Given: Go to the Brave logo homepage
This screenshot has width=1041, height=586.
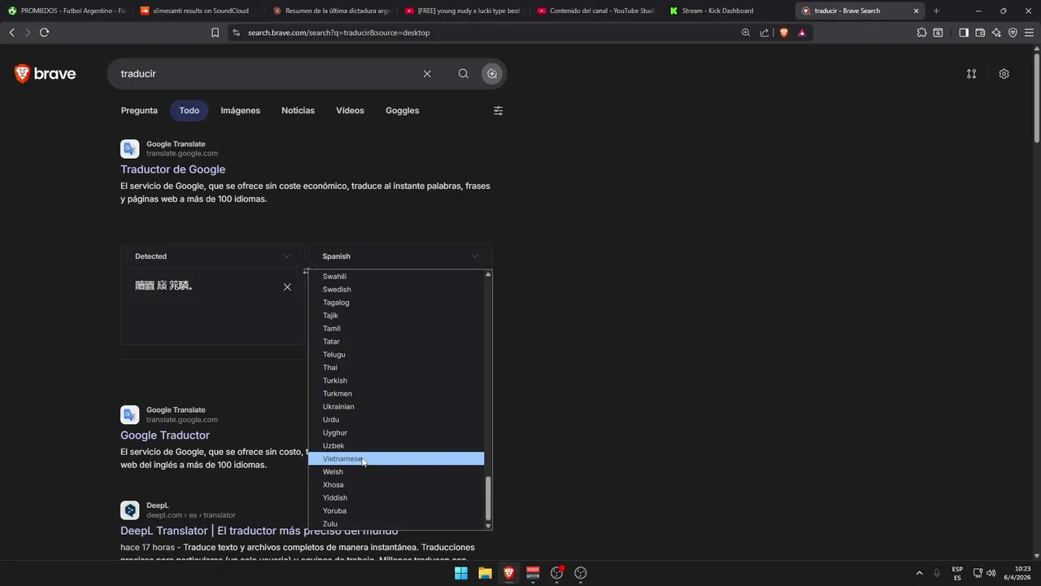Looking at the screenshot, I should pyautogui.click(x=45, y=73).
